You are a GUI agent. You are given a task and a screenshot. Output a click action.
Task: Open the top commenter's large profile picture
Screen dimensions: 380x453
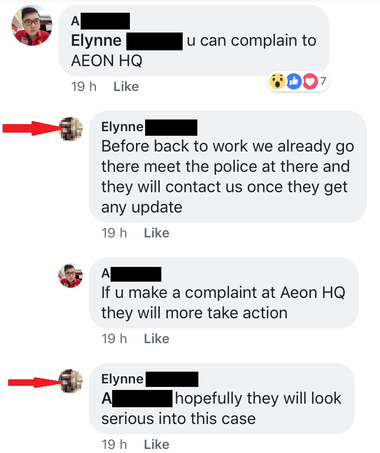32,25
